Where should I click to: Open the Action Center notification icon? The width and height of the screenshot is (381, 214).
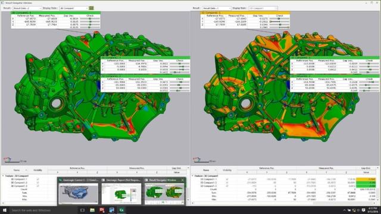364,210
